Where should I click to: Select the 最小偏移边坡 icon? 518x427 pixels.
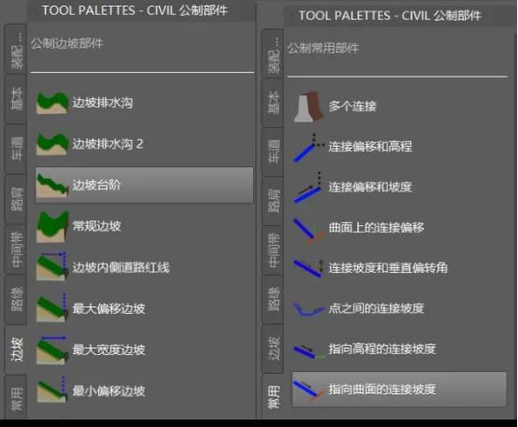[x=51, y=391]
